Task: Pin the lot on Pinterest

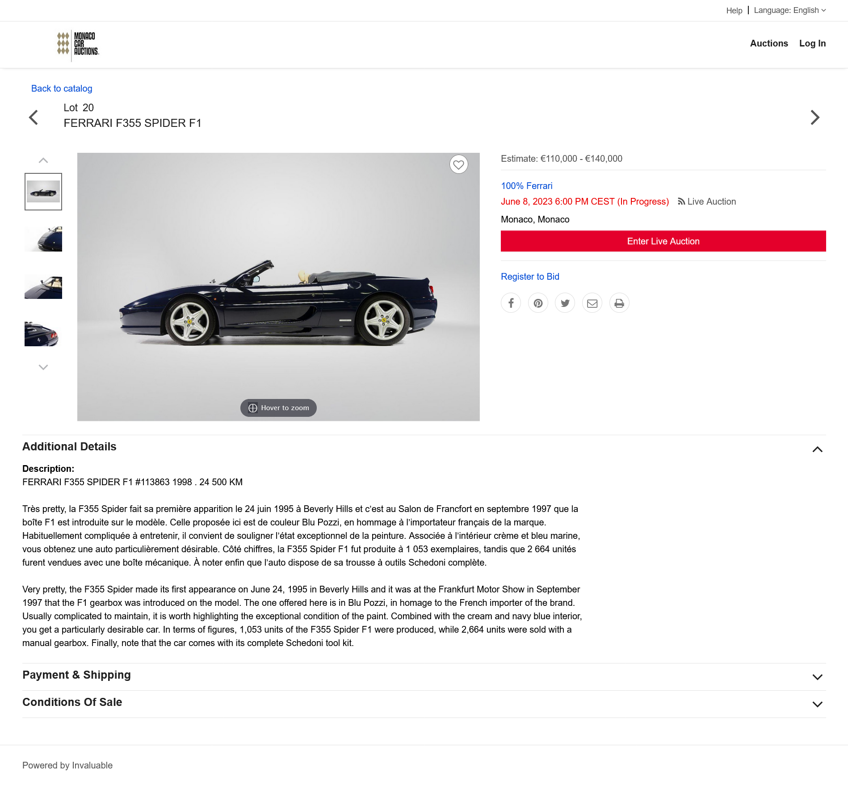Action: click(x=538, y=303)
